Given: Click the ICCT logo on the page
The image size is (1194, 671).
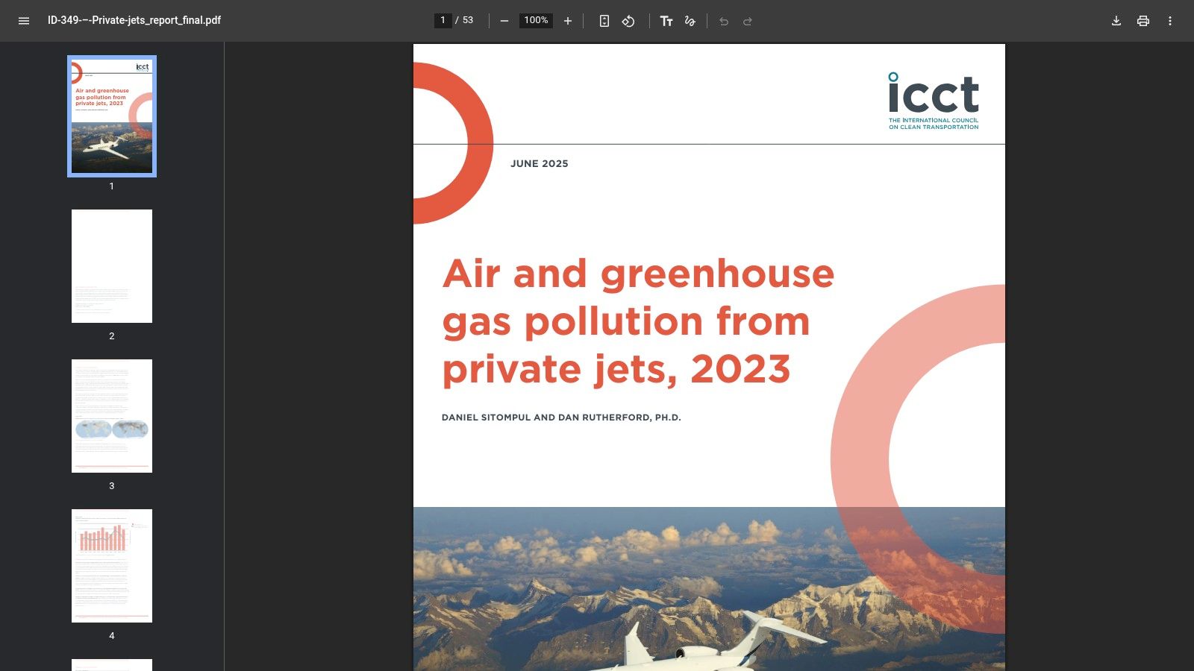Looking at the screenshot, I should 934,101.
